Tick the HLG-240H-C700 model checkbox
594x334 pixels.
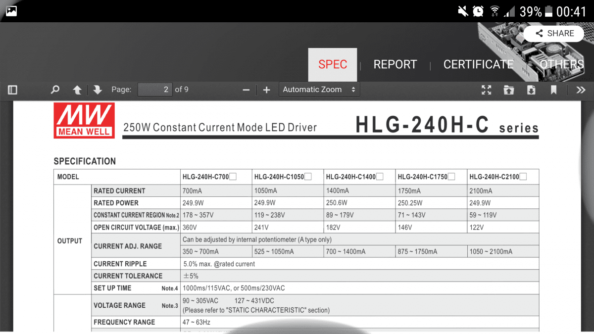point(233,177)
